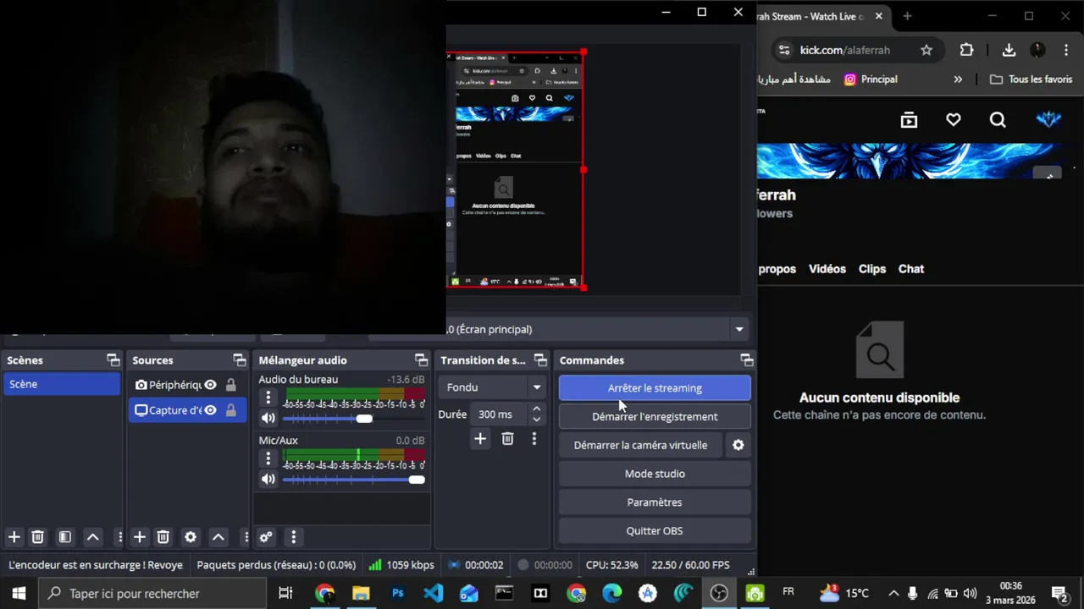The image size is (1084, 609).
Task: Adjust Audio du bureau volume slider
Action: point(364,419)
